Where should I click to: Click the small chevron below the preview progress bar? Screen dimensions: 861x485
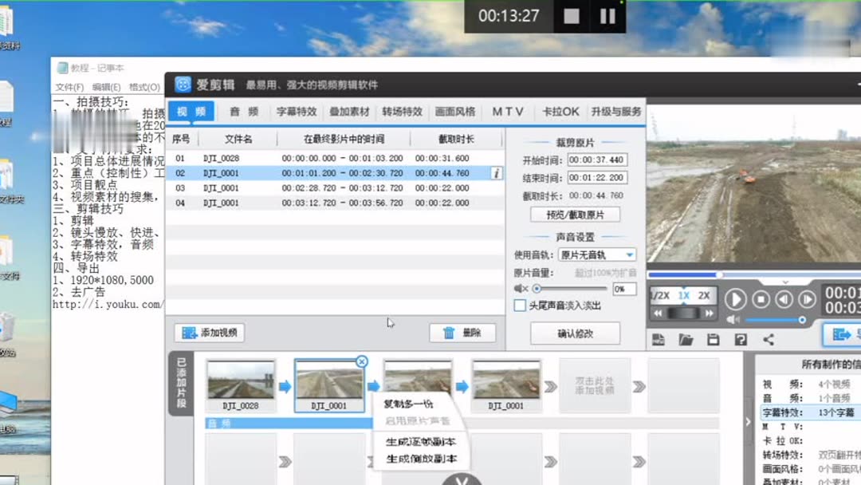785,282
